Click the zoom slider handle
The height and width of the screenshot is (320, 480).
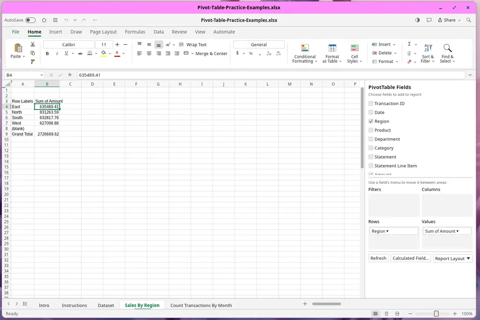pyautogui.click(x=436, y=314)
